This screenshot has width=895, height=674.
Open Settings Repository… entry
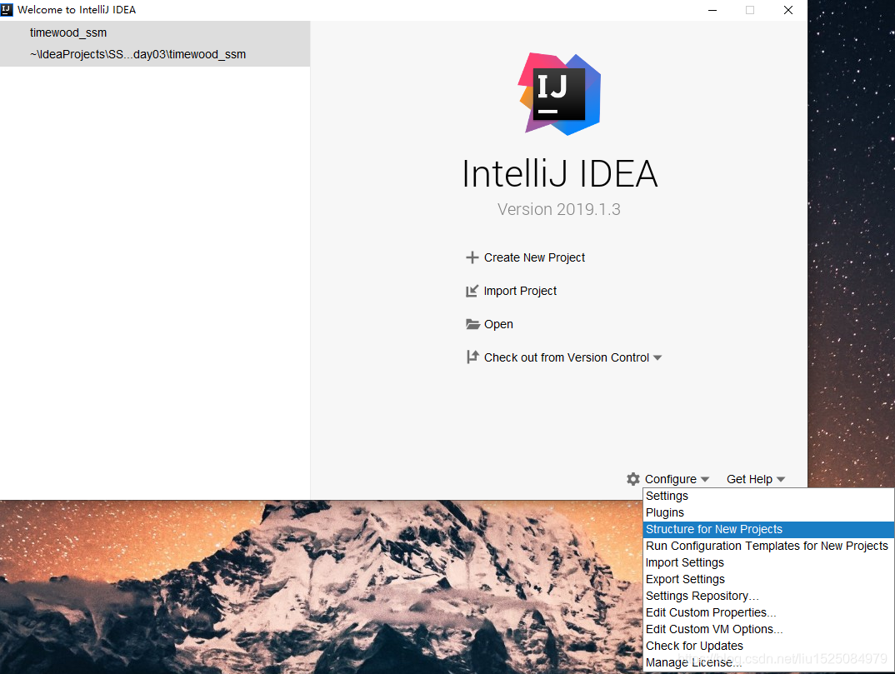click(769, 595)
